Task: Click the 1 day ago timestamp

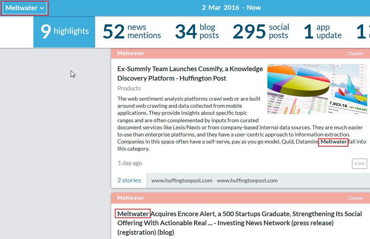Action: [130, 163]
